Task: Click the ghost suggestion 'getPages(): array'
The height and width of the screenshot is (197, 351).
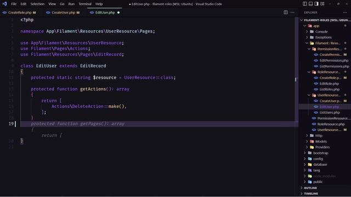Action: [103, 124]
